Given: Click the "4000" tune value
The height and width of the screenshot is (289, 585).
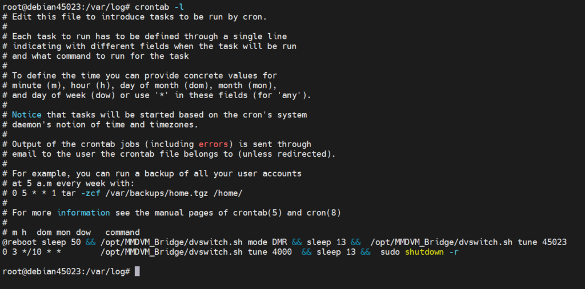Looking at the screenshot, I should [281, 252].
